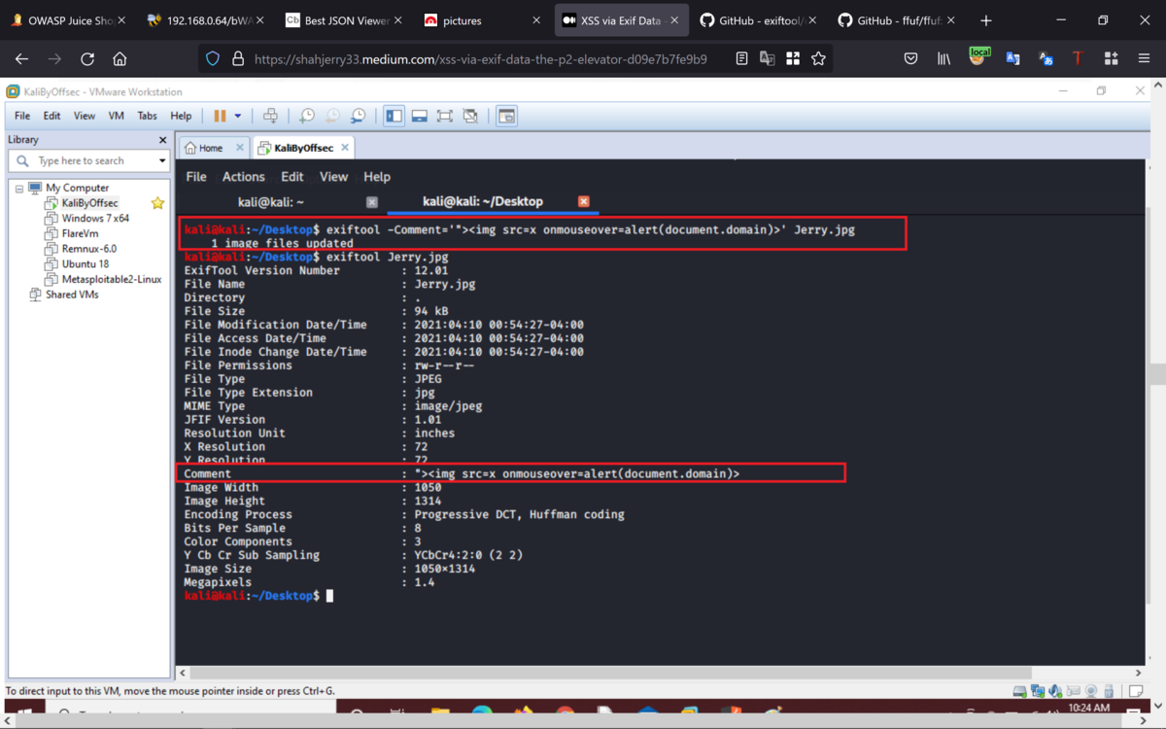Image resolution: width=1166 pixels, height=729 pixels.
Task: Click the VM USB device status icon
Action: (1109, 692)
